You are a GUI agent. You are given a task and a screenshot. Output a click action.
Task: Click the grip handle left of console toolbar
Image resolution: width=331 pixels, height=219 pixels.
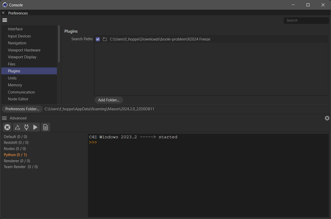tap(1, 127)
